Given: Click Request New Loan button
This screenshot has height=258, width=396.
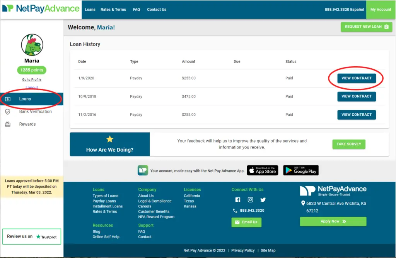Looking at the screenshot, I should 367,27.
